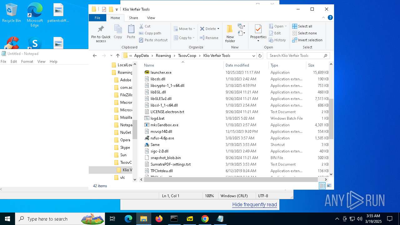
Task: Click Invert selection in ribbon
Action: coord(307,40)
